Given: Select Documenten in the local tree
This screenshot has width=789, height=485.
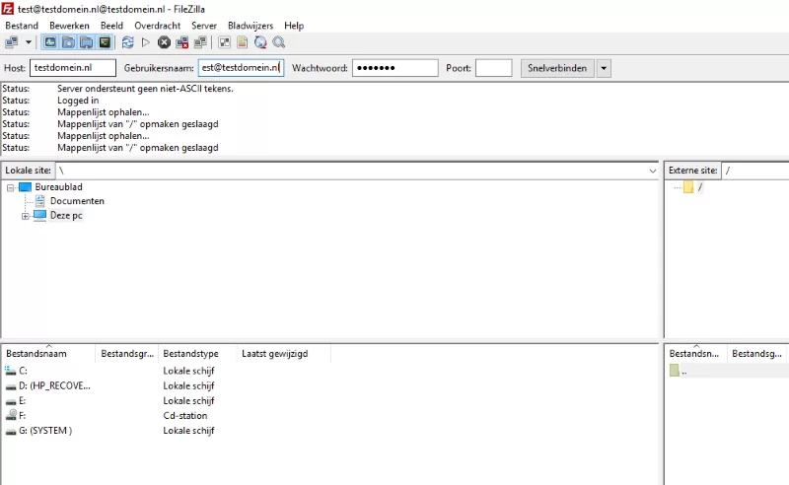Looking at the screenshot, I should 77,201.
